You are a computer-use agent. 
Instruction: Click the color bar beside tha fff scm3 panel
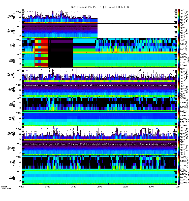pyautogui.click(x=179, y=31)
